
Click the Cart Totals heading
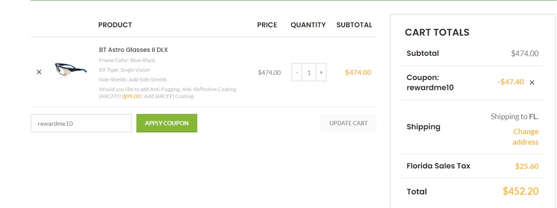pyautogui.click(x=437, y=33)
